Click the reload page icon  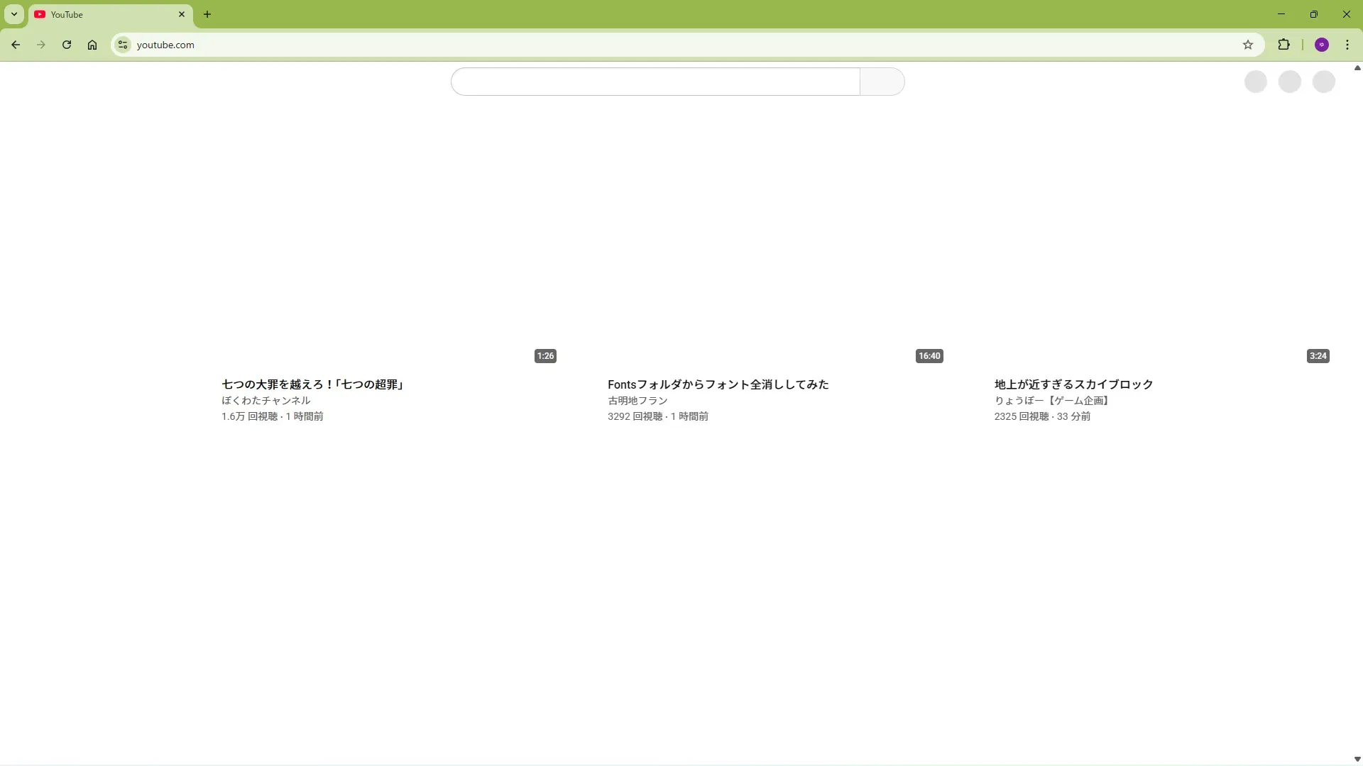(67, 45)
